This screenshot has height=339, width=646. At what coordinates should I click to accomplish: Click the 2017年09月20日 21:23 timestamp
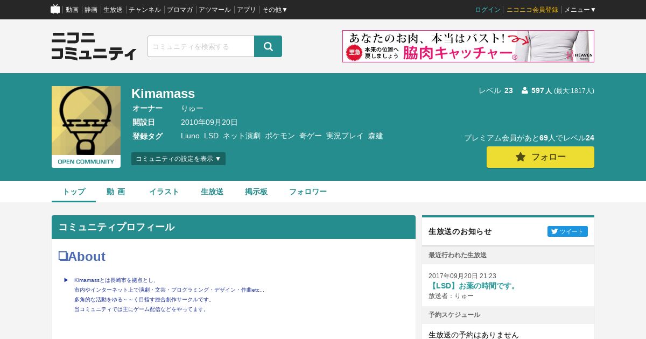[x=462, y=276]
